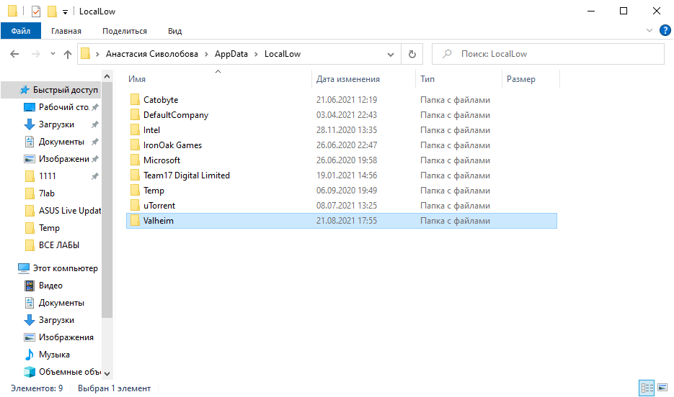
Task: Click the Valheim folder icon
Action: click(134, 221)
